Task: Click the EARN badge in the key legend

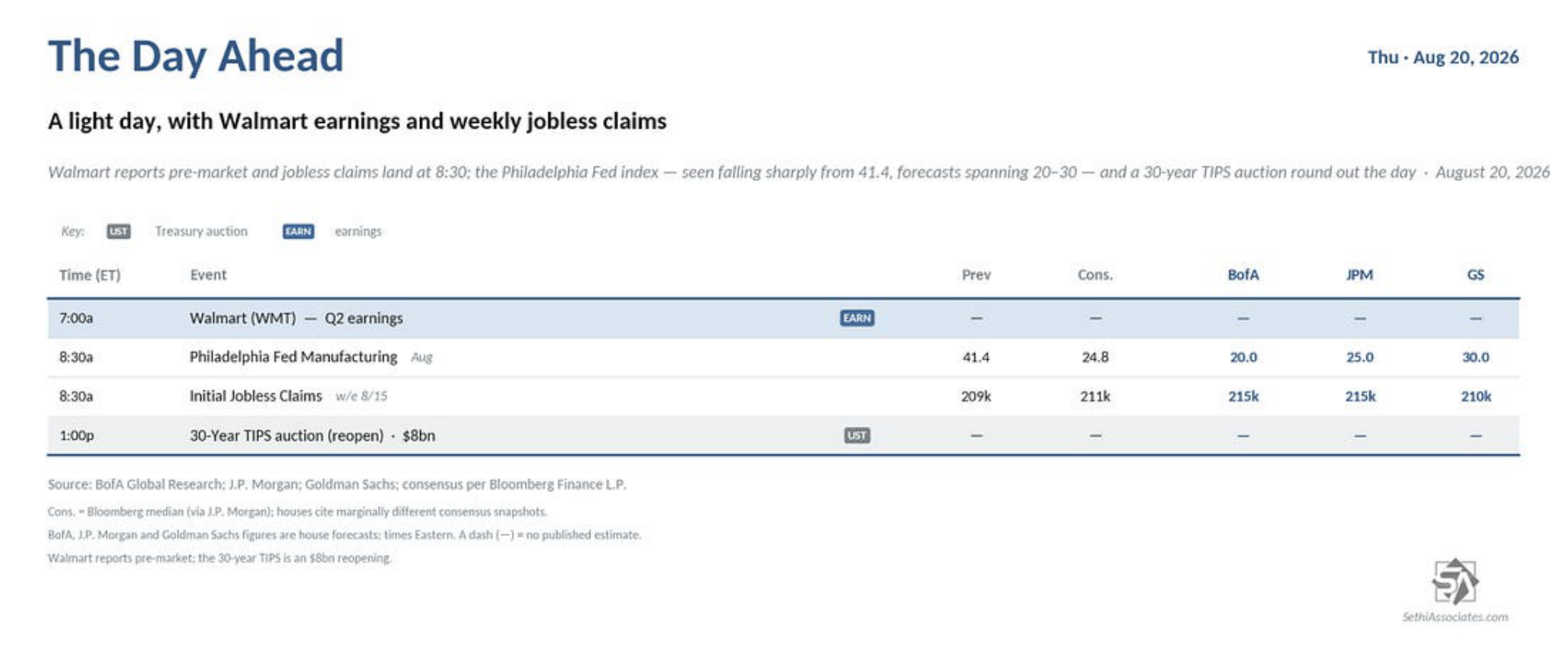Action: point(298,232)
